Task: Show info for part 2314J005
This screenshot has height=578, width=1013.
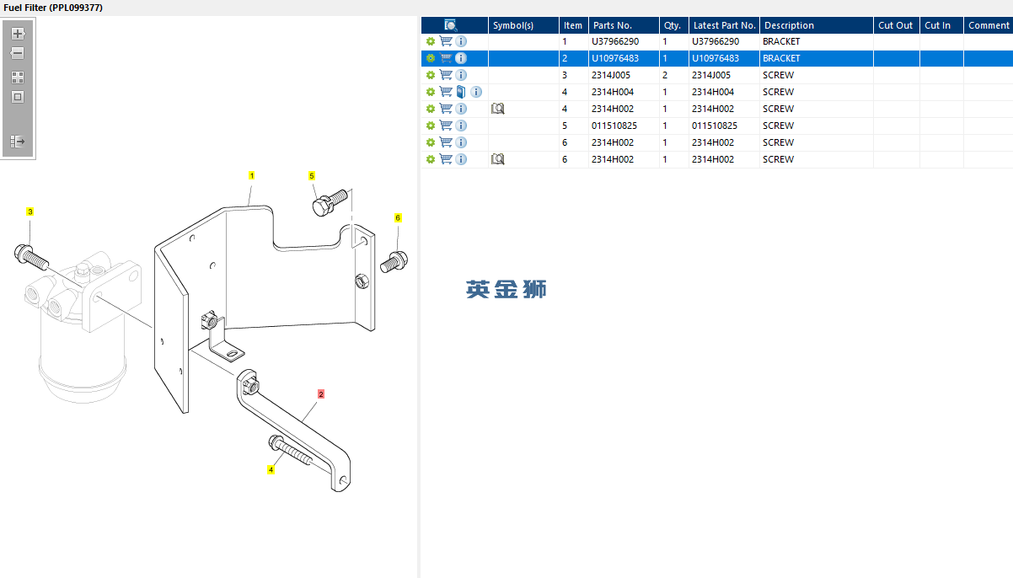Action: pos(461,75)
